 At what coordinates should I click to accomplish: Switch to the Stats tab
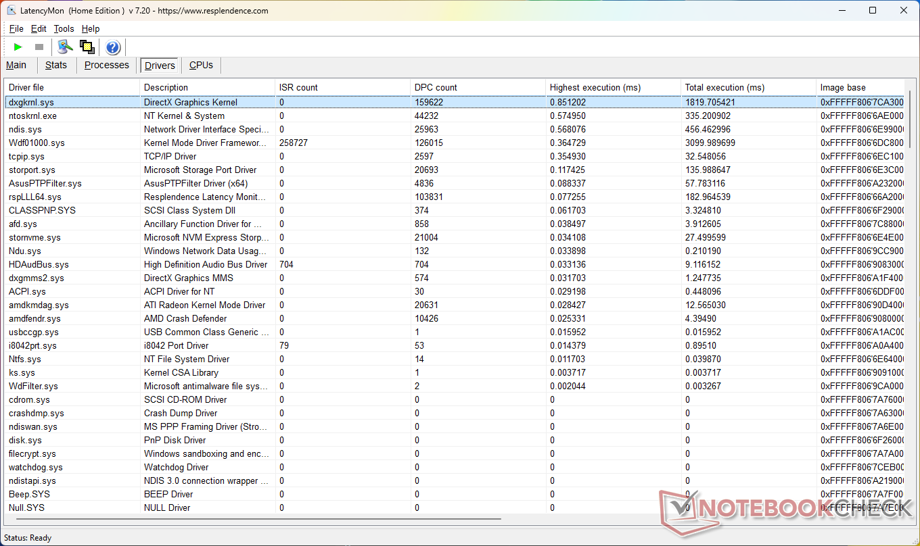[56, 65]
